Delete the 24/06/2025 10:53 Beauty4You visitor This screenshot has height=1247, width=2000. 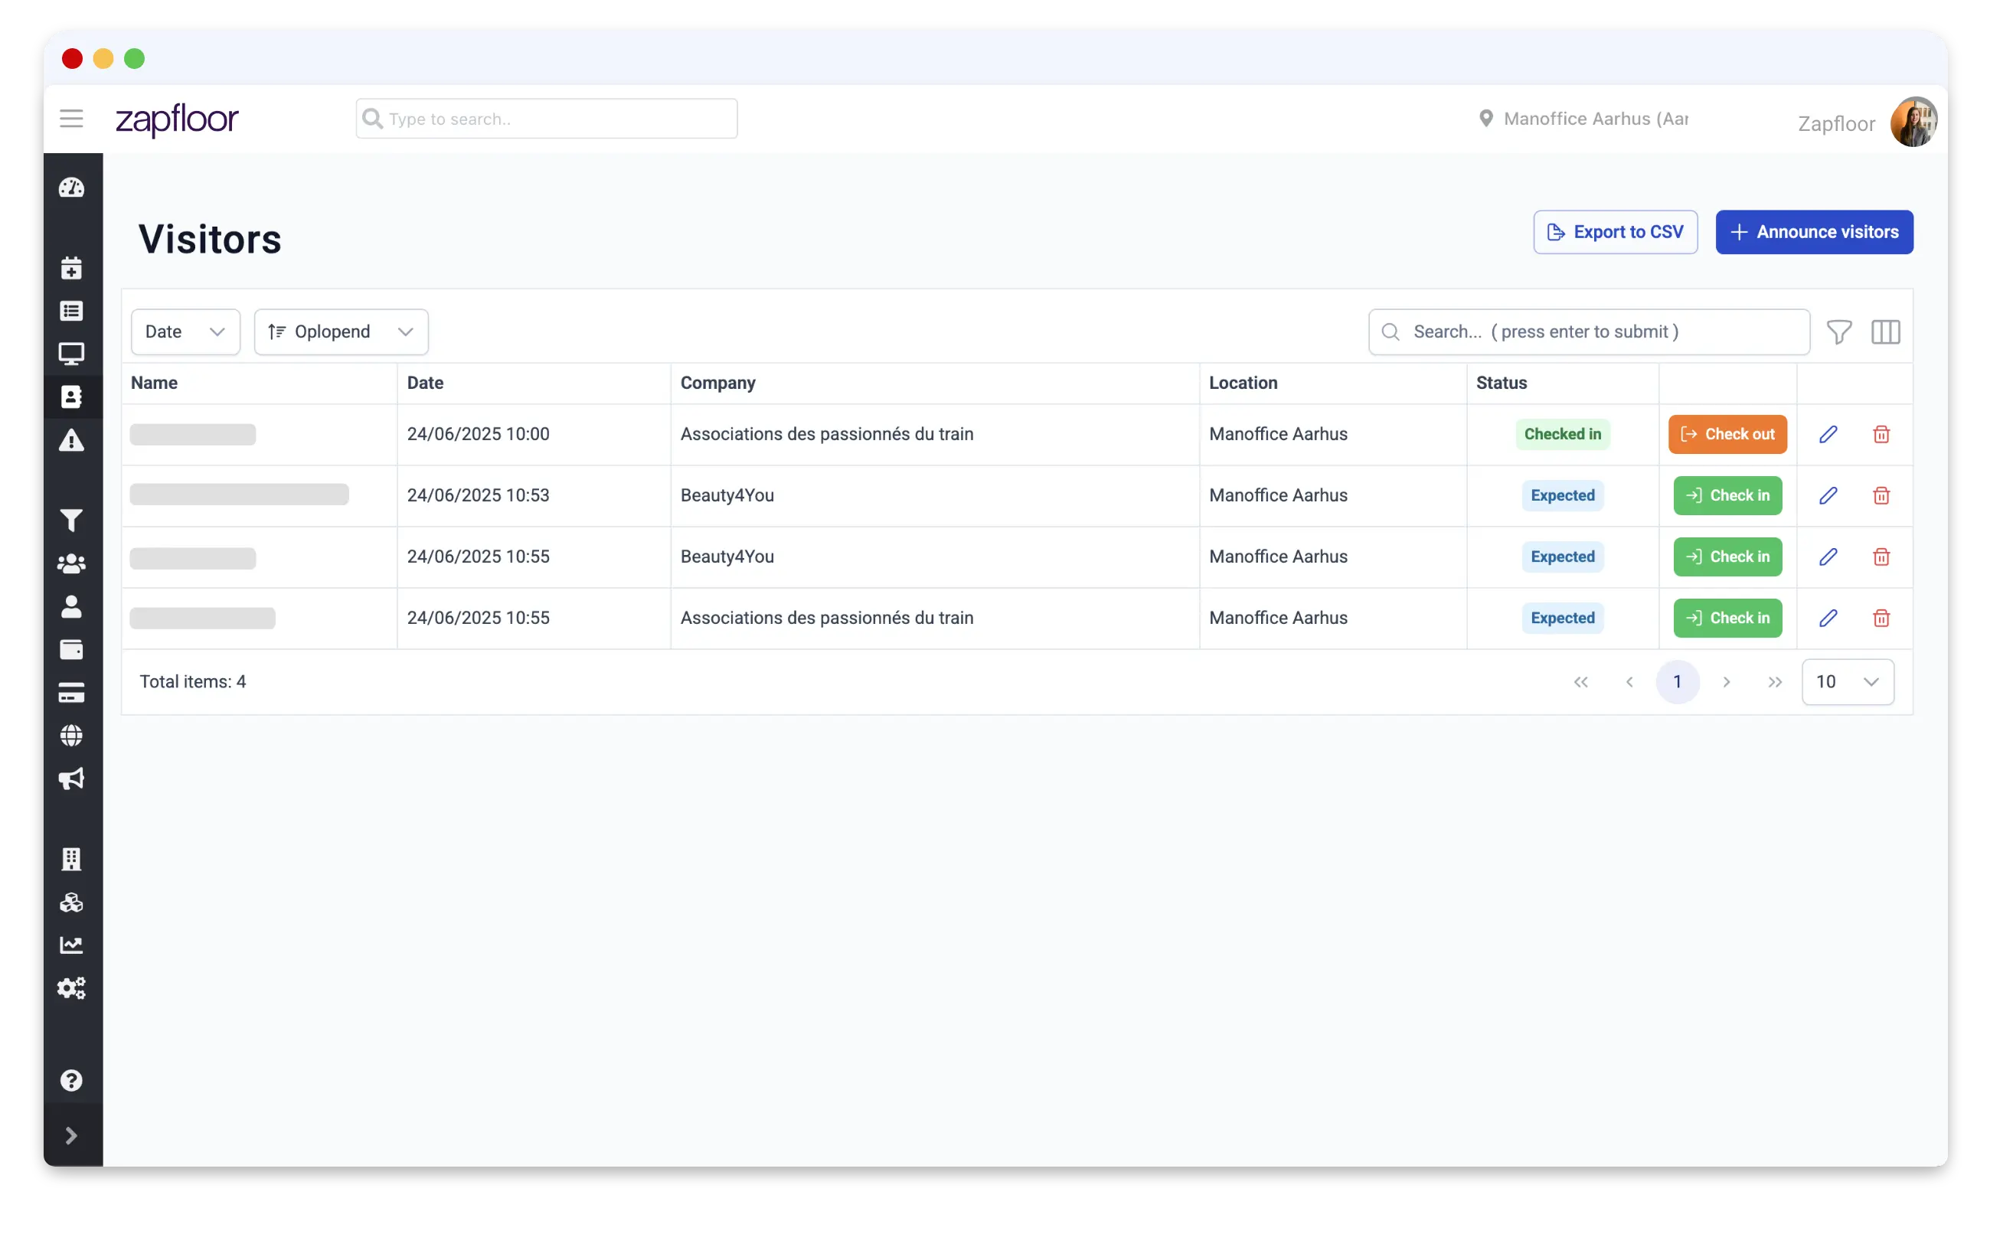[1881, 496]
